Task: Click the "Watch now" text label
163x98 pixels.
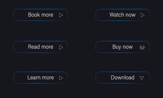Action: tap(123, 15)
